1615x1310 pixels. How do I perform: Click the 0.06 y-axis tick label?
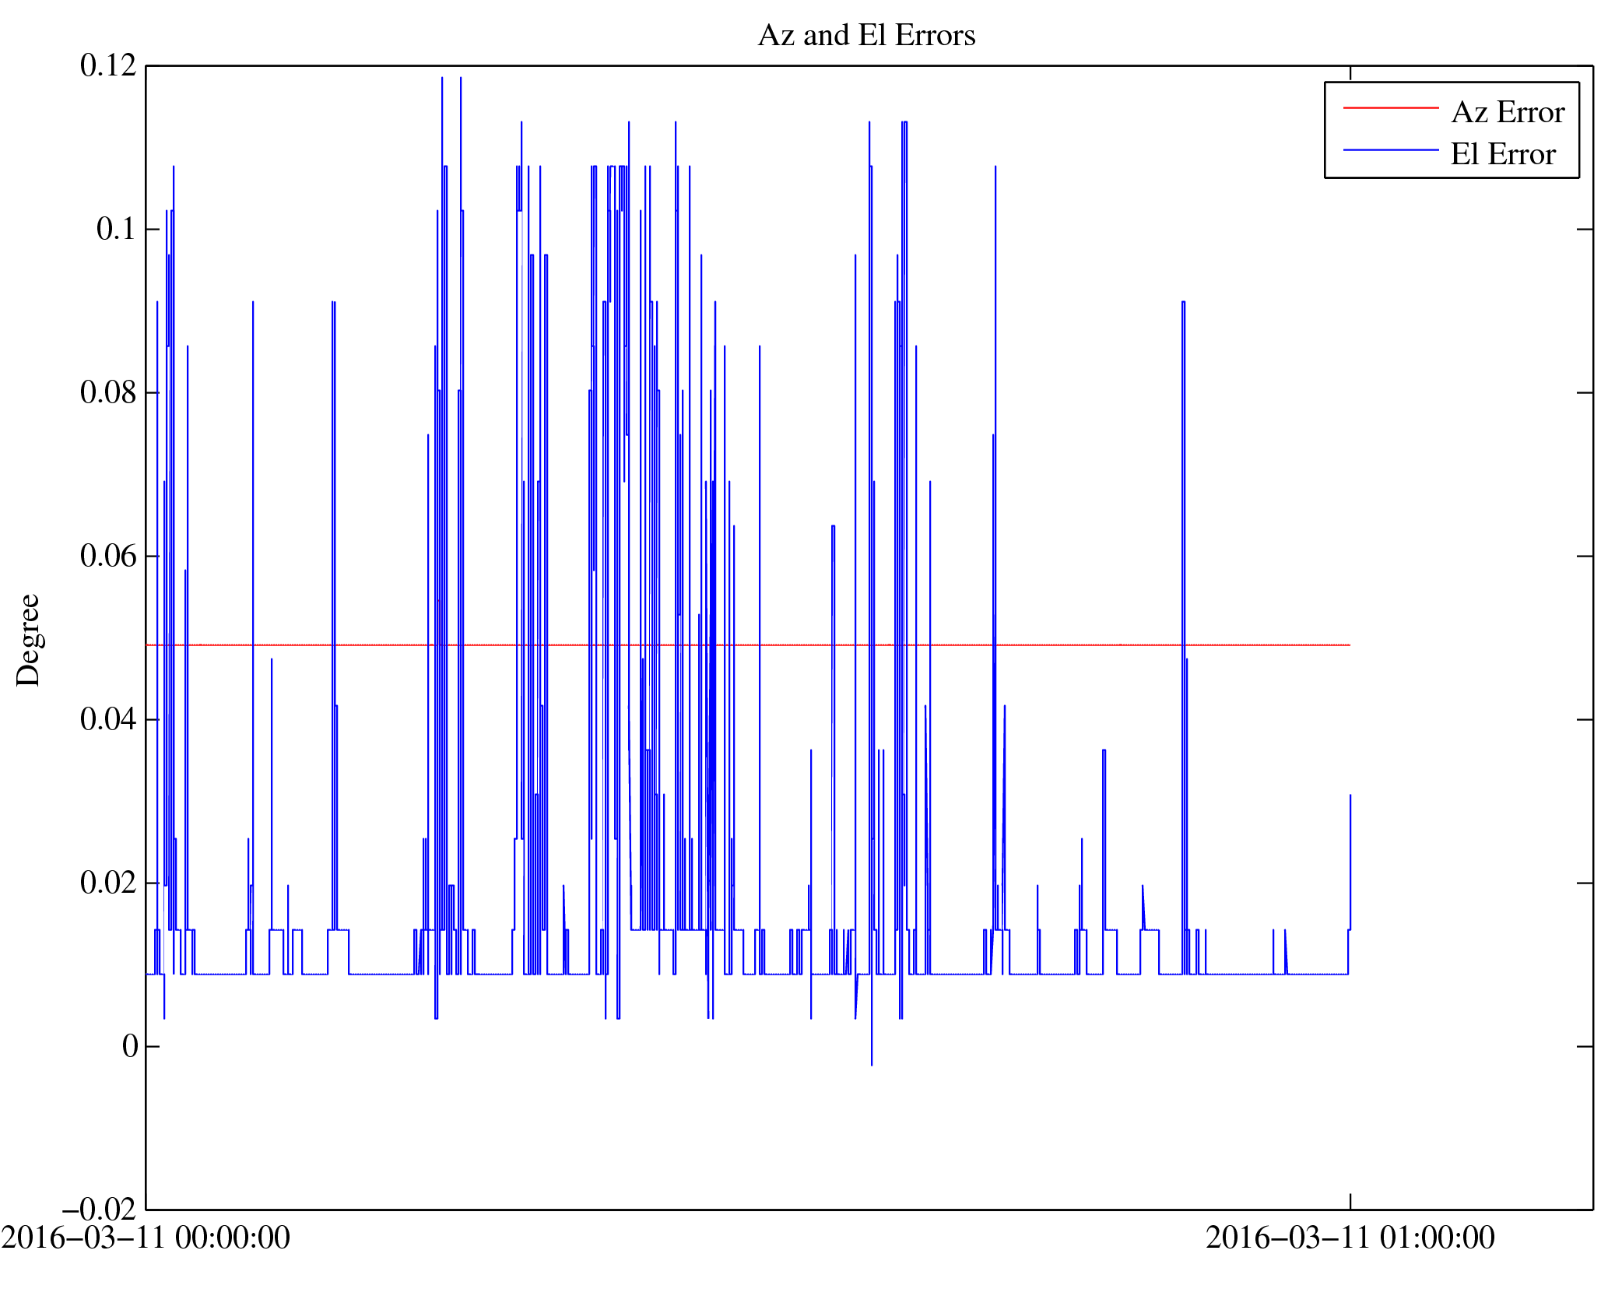(x=108, y=556)
